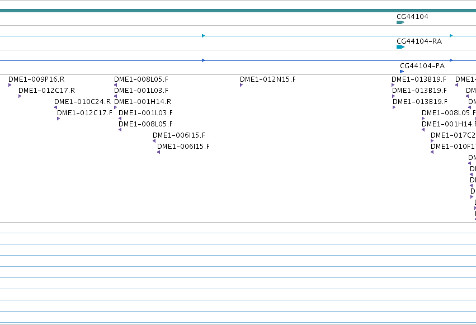The image size is (476, 325).
Task: Click the purple marker under DME1-012N15.F
Action: tap(241, 85)
